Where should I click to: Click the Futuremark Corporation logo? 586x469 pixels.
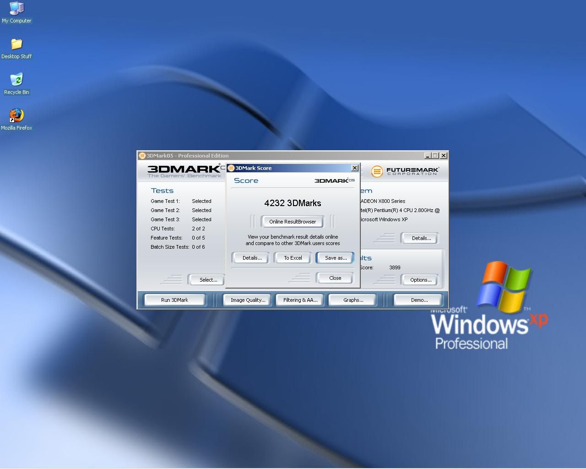coord(405,171)
